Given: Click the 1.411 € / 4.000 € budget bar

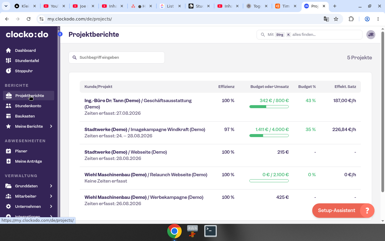Looking at the screenshot, I should pyautogui.click(x=269, y=136).
